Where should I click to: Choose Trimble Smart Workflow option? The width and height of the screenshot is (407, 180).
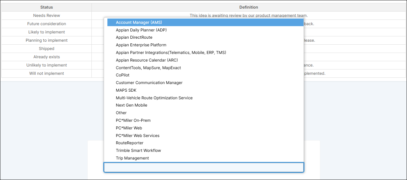(138, 151)
